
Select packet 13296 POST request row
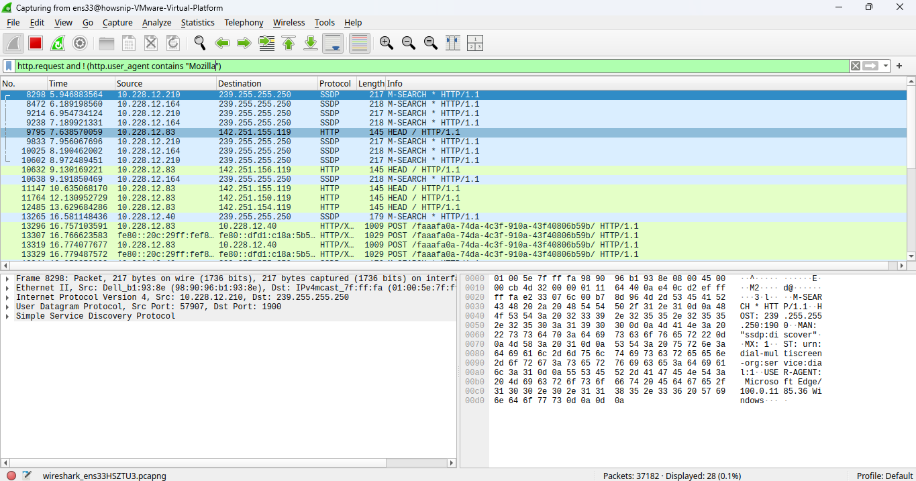[x=453, y=226]
